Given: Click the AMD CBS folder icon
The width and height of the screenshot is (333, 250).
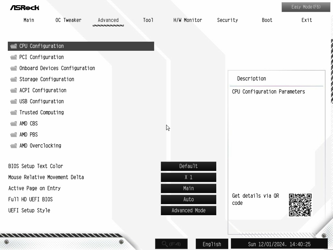Looking at the screenshot, I should pos(14,123).
